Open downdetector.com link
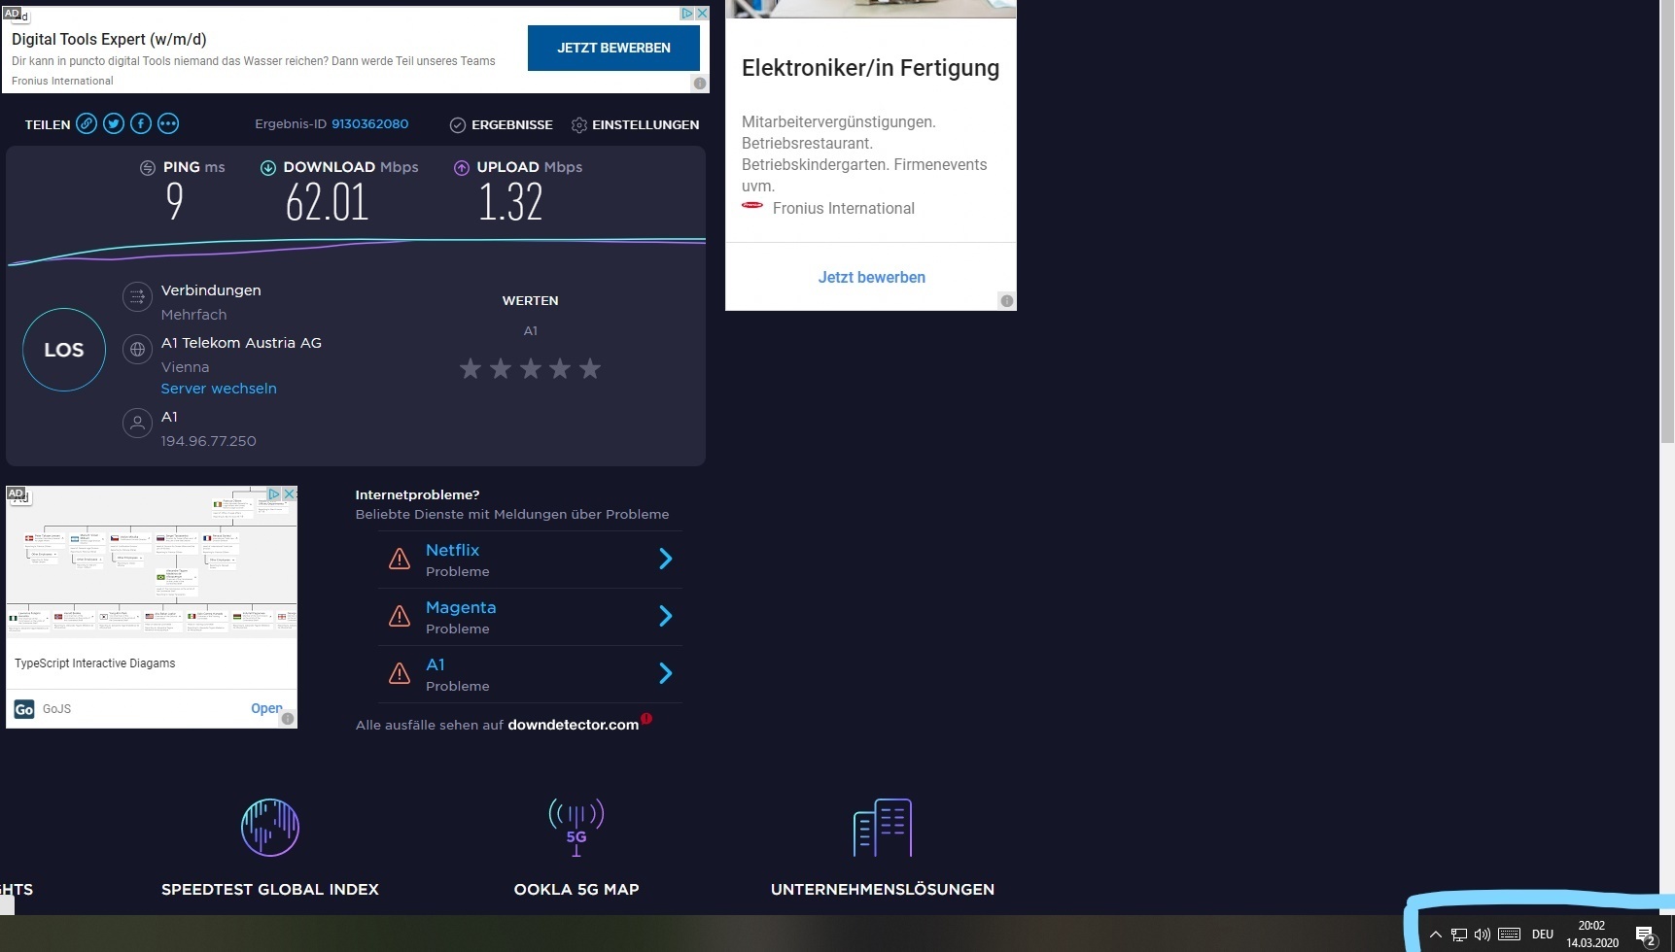 click(x=573, y=725)
